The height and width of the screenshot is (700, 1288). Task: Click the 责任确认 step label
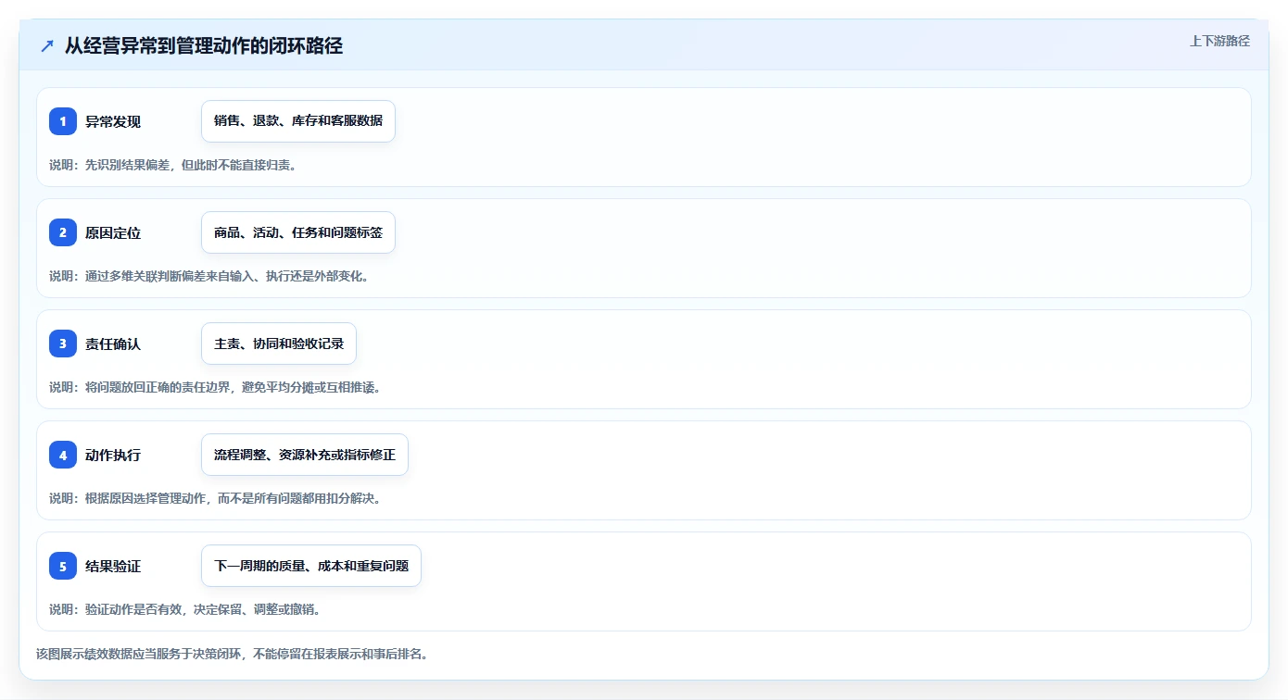tap(113, 344)
